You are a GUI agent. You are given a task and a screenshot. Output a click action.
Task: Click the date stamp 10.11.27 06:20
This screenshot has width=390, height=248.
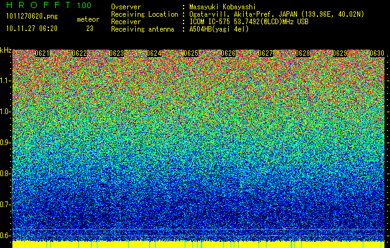(32, 29)
